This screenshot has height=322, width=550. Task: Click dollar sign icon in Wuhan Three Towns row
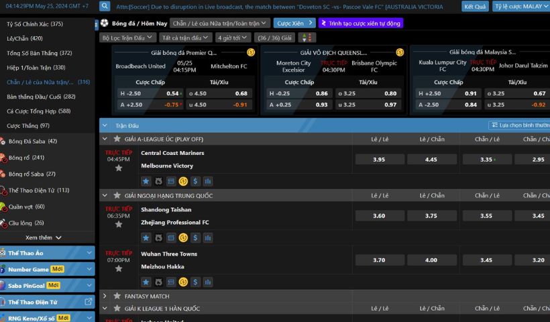[195, 282]
